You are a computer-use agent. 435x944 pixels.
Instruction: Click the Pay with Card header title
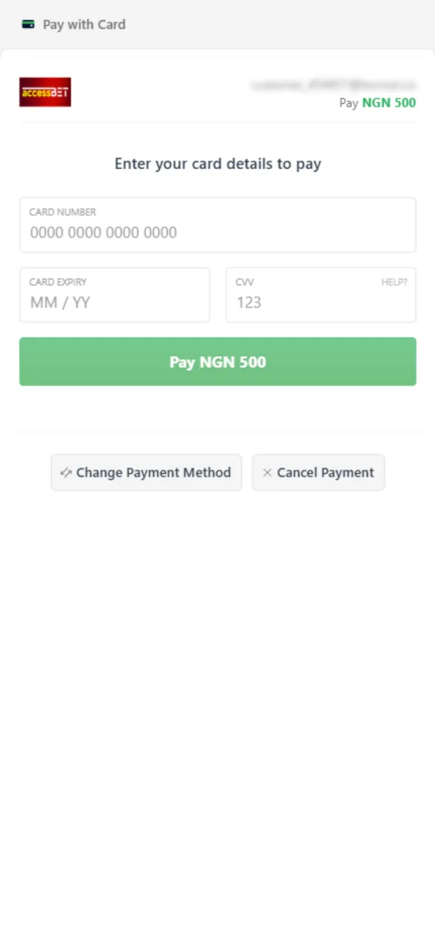84,24
